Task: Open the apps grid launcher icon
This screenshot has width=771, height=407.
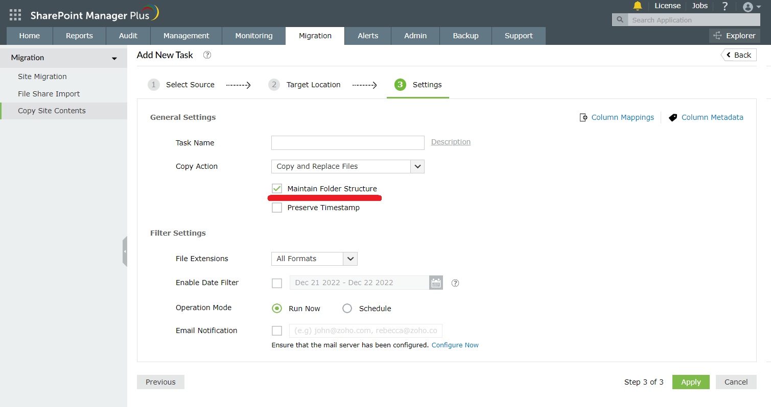Action: click(15, 15)
